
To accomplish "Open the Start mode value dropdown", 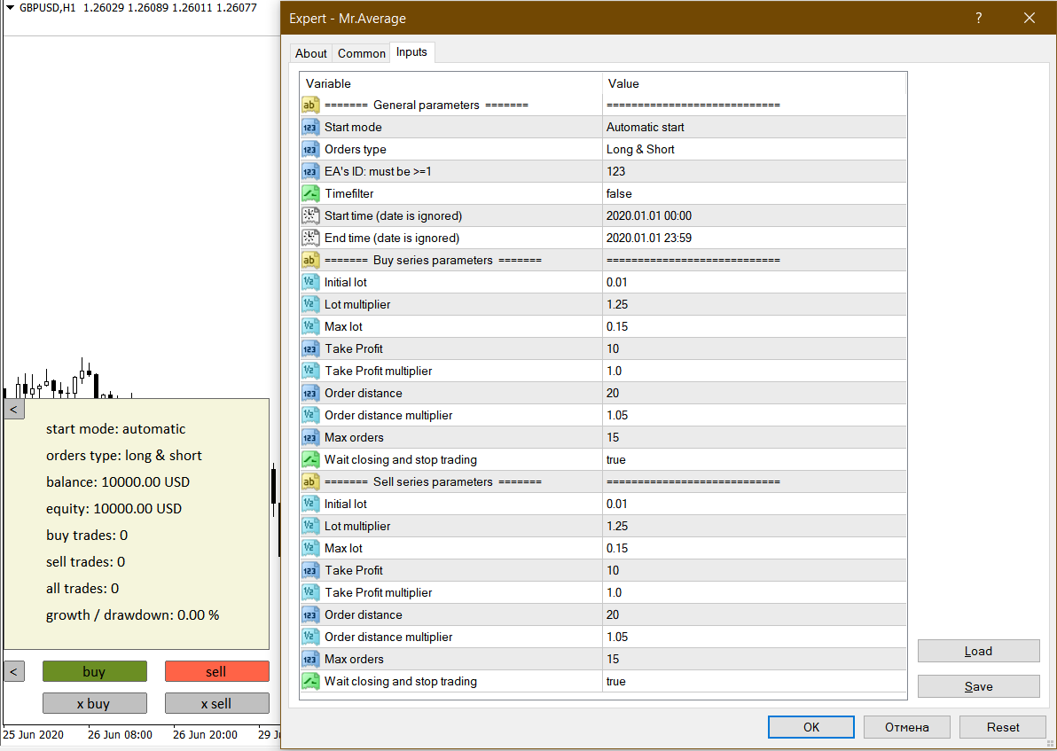I will coord(754,127).
